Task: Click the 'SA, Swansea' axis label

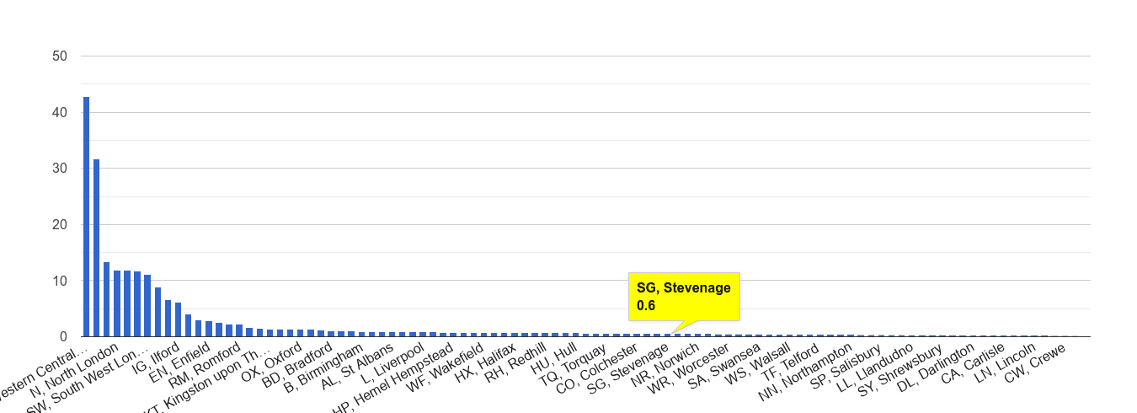Action: tap(723, 364)
